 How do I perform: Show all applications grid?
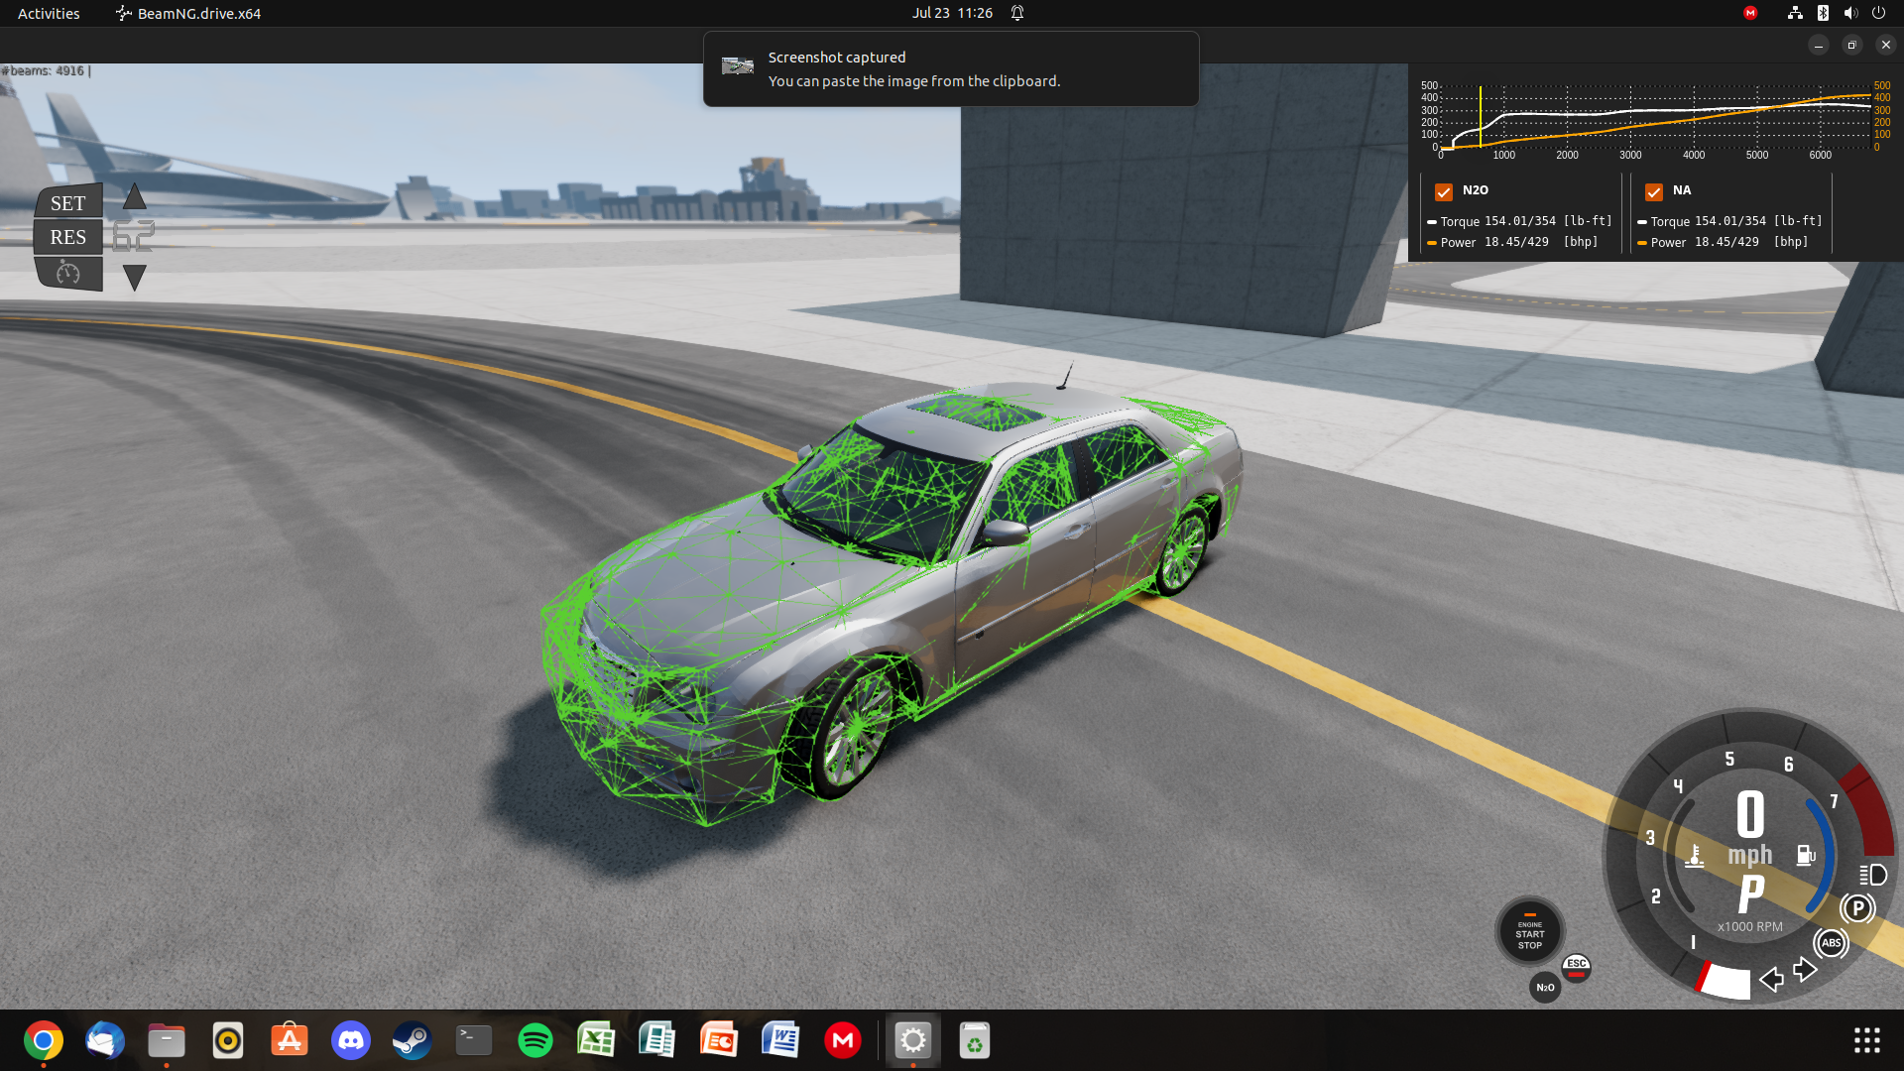point(1867,1040)
